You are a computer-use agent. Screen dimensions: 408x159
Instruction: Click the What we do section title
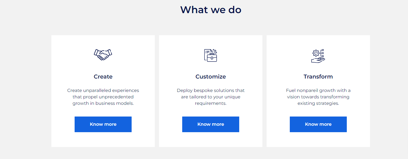[x=211, y=10]
